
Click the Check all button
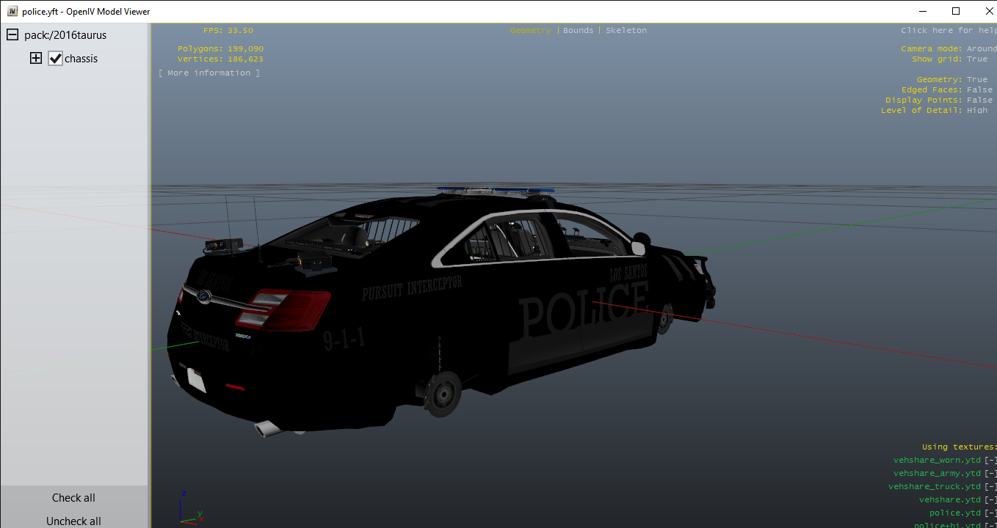click(x=73, y=498)
